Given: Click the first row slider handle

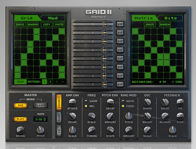Looking at the screenshot, I should (x=106, y=24).
